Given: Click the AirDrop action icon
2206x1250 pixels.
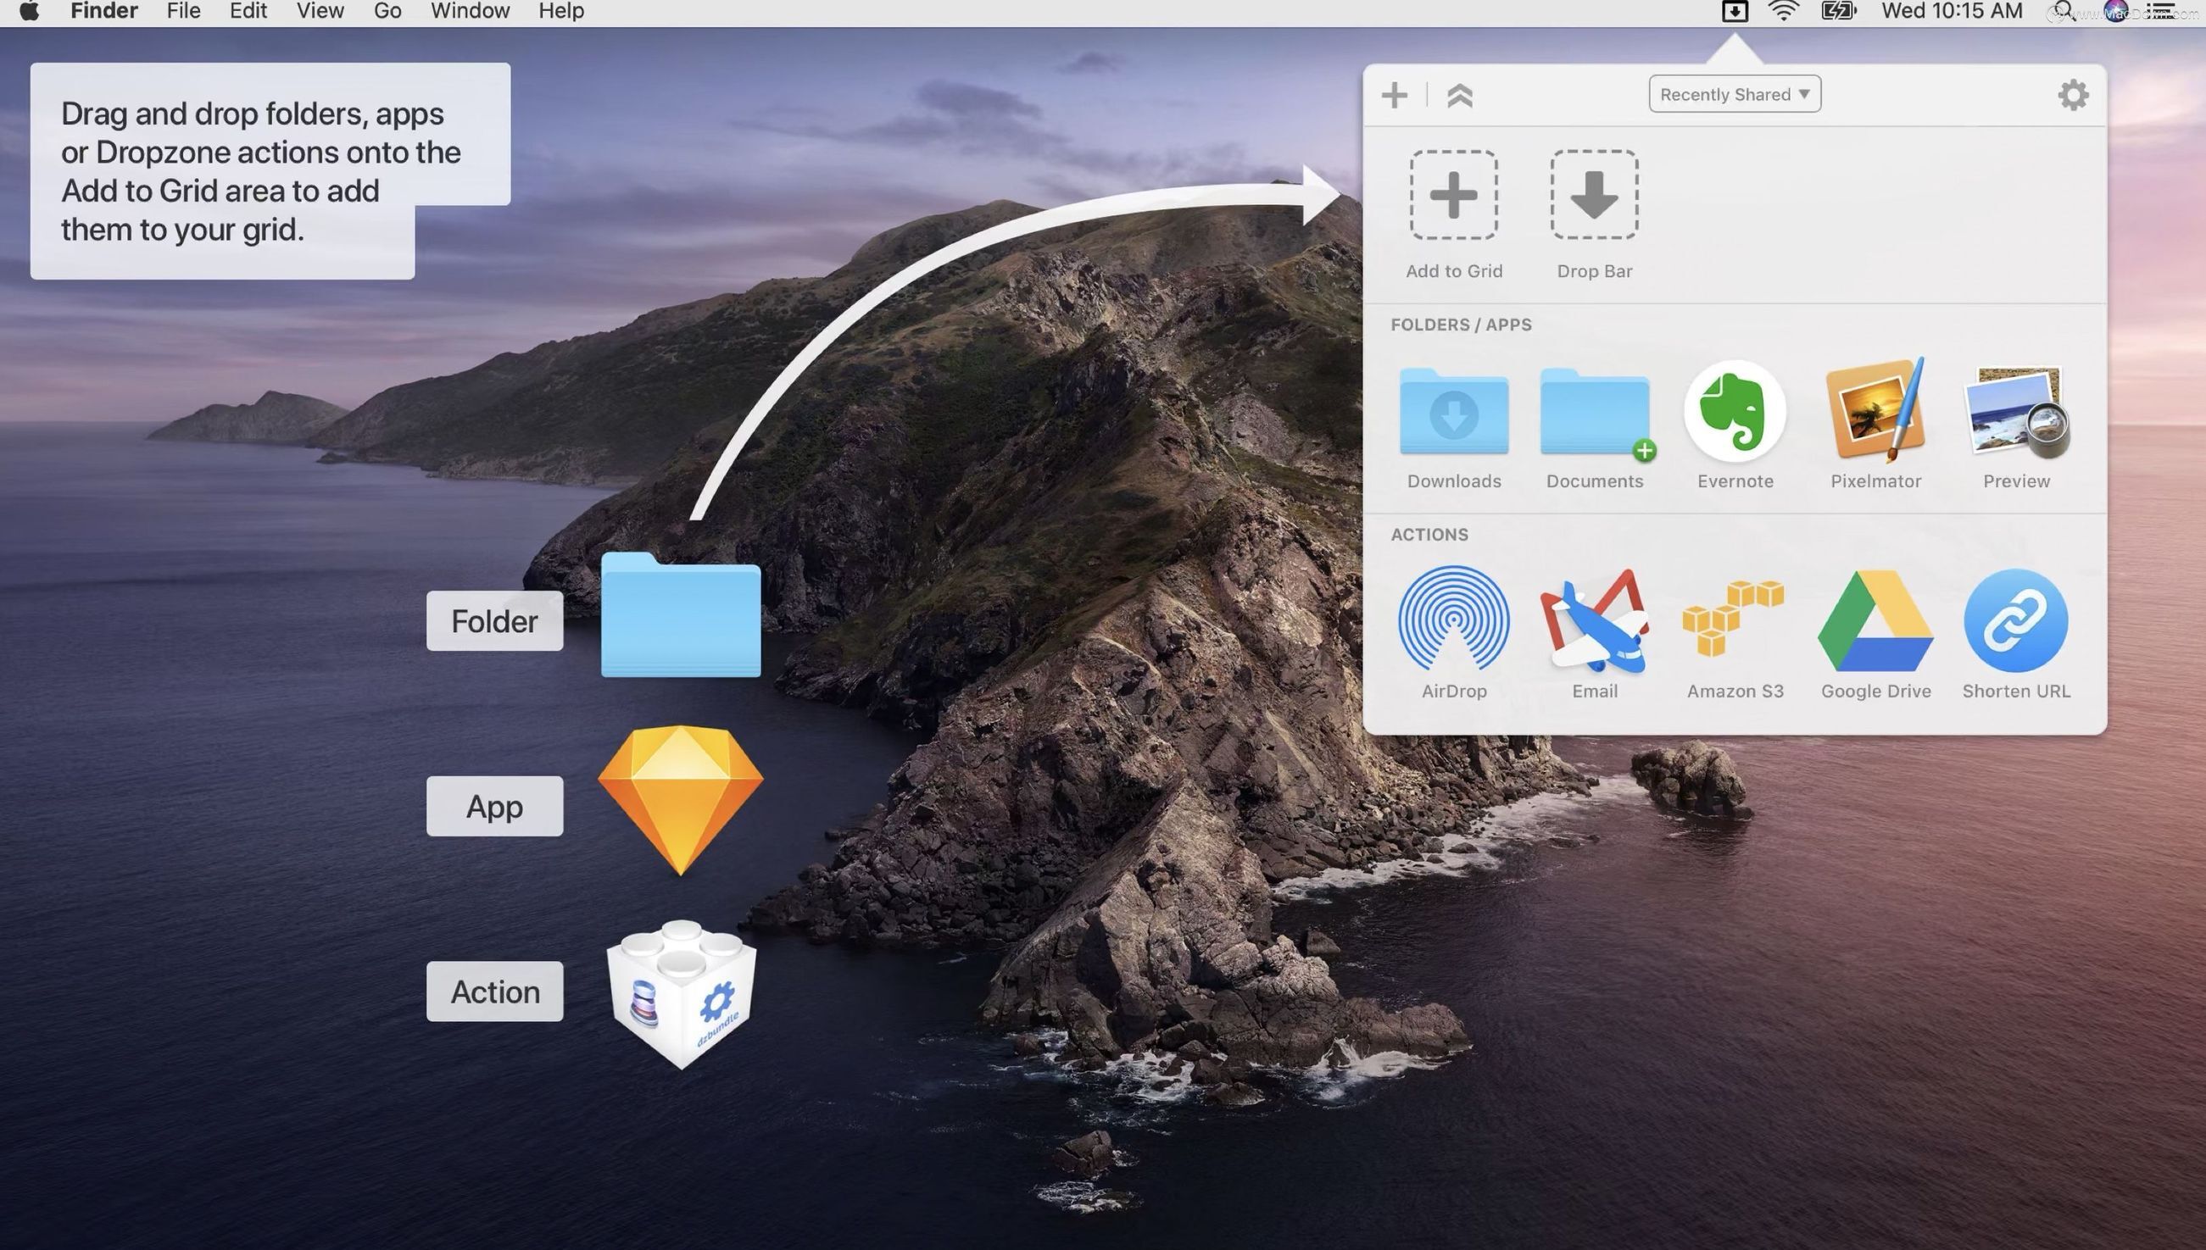Looking at the screenshot, I should point(1453,619).
